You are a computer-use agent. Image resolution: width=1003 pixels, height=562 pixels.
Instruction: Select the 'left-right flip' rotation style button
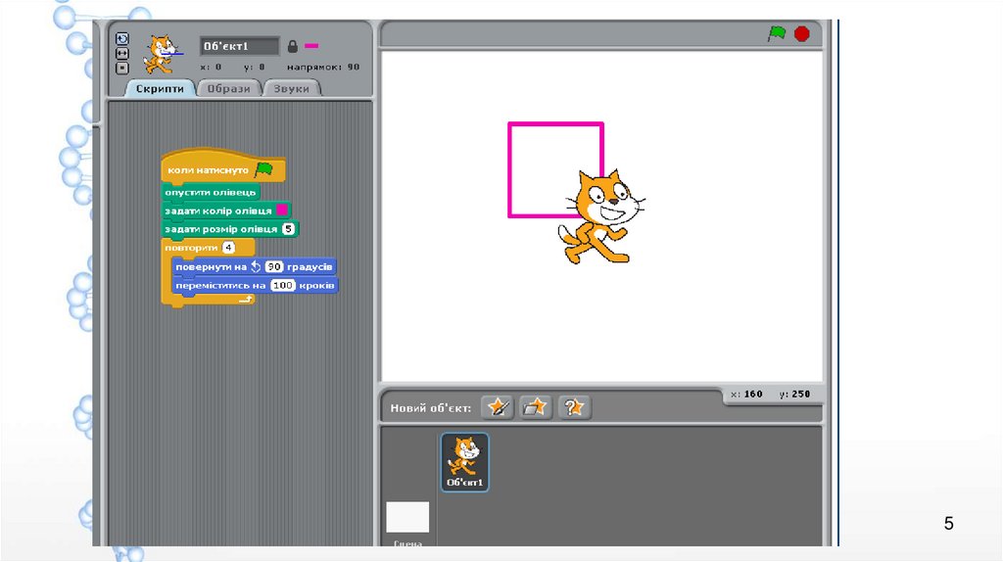122,53
